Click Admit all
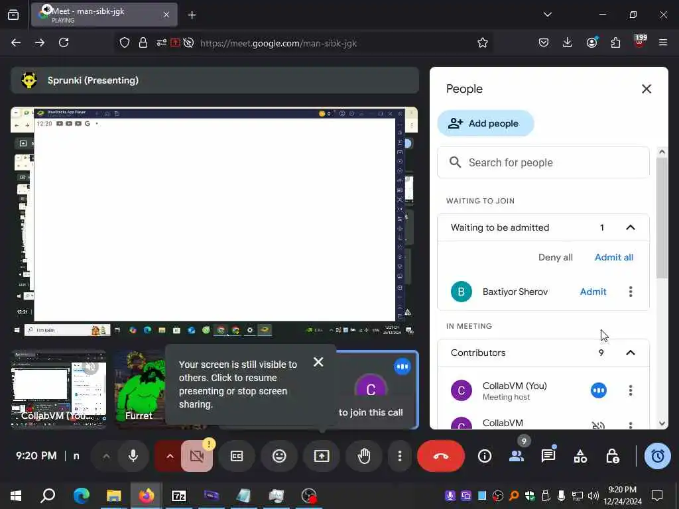Screen dimensions: 679x509 (x=613, y=257)
